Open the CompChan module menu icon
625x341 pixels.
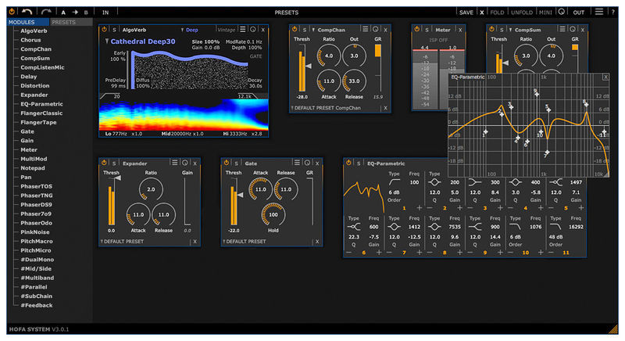(365, 29)
